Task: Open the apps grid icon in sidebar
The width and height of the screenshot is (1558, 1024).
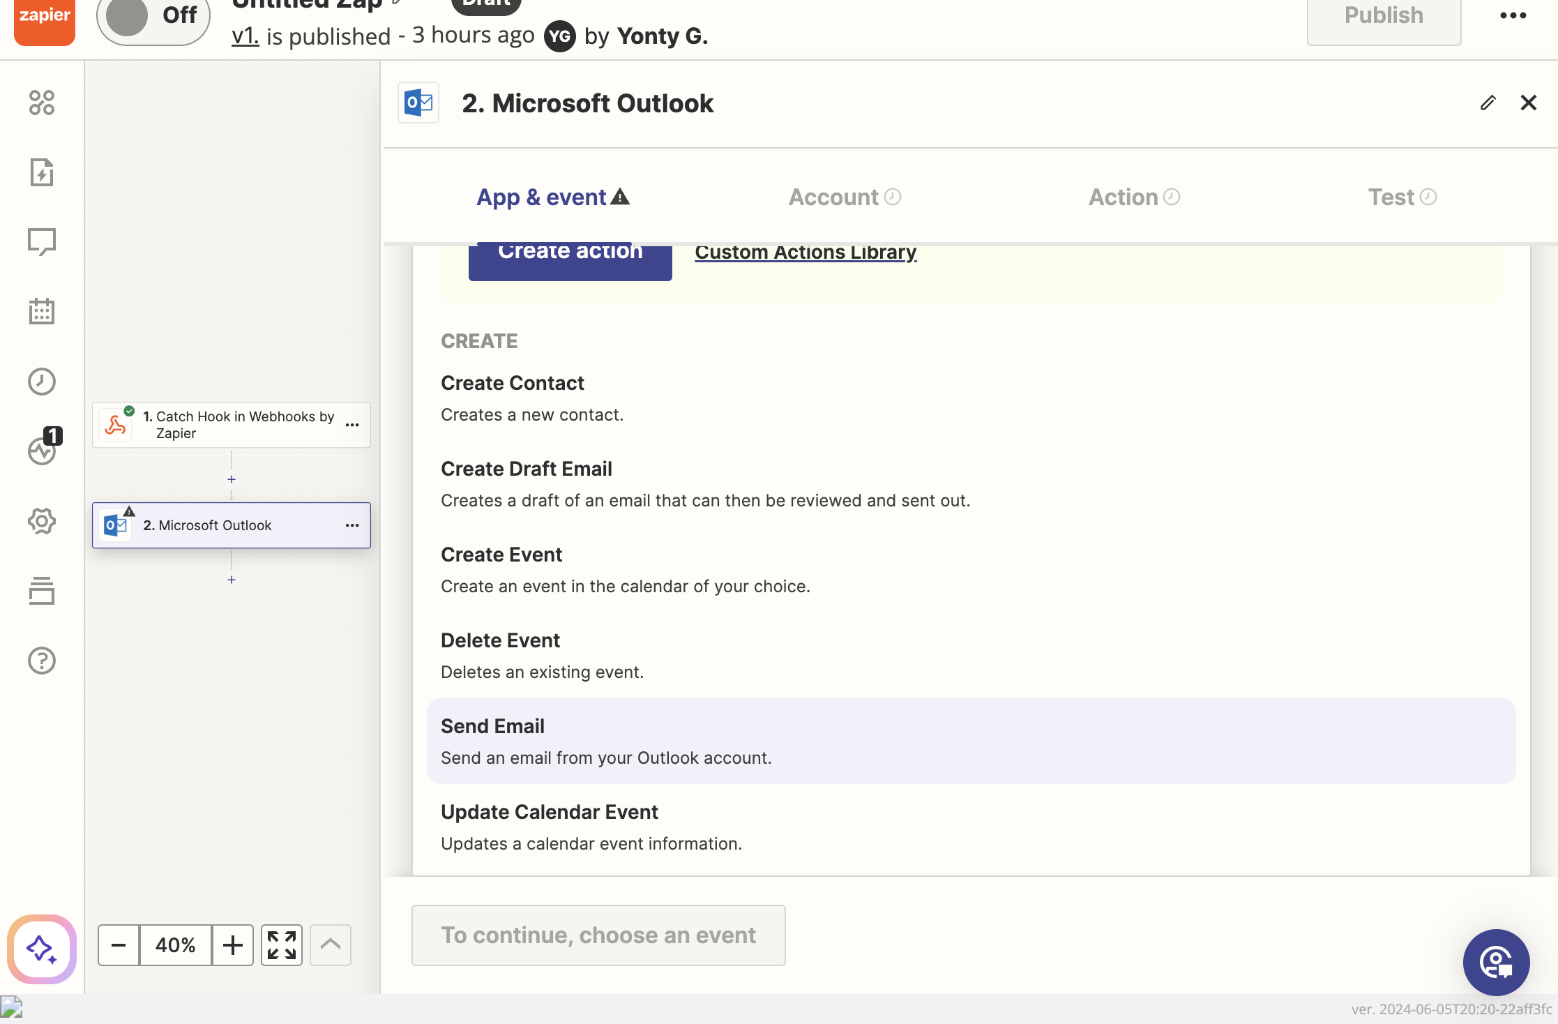Action: [42, 103]
